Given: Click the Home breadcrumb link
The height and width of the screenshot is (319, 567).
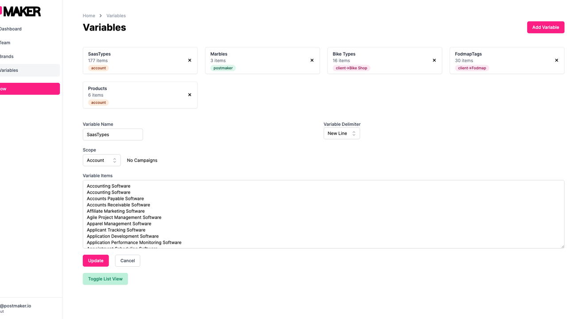Looking at the screenshot, I should (x=89, y=16).
